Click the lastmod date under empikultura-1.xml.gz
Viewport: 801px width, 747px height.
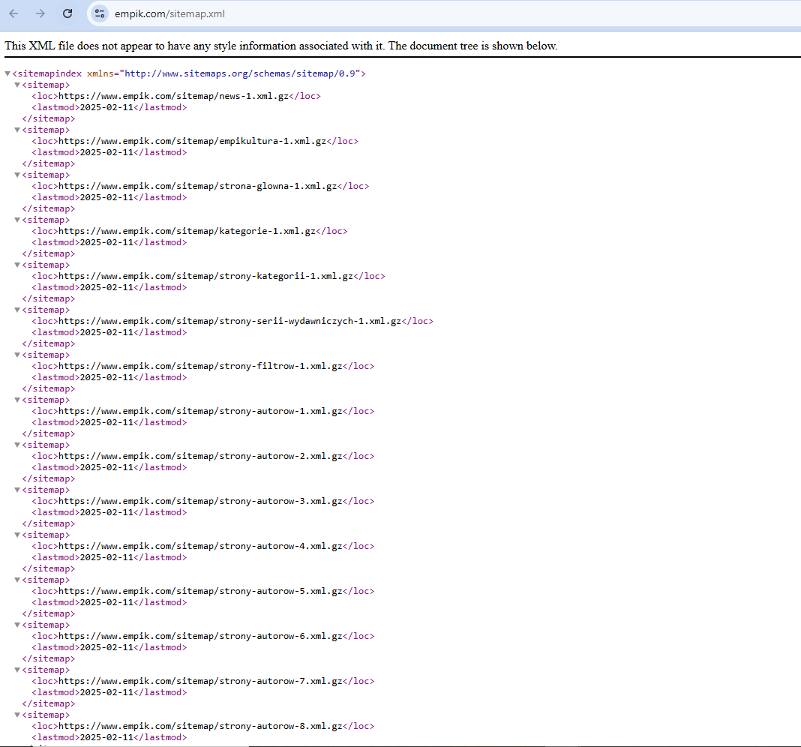[x=106, y=152]
